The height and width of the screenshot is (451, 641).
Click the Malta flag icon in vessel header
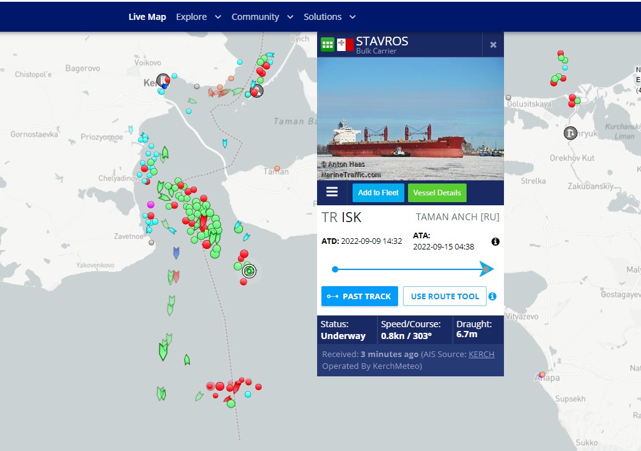coord(345,45)
